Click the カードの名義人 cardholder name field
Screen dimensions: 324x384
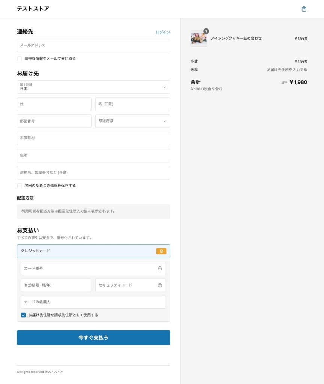click(x=93, y=302)
